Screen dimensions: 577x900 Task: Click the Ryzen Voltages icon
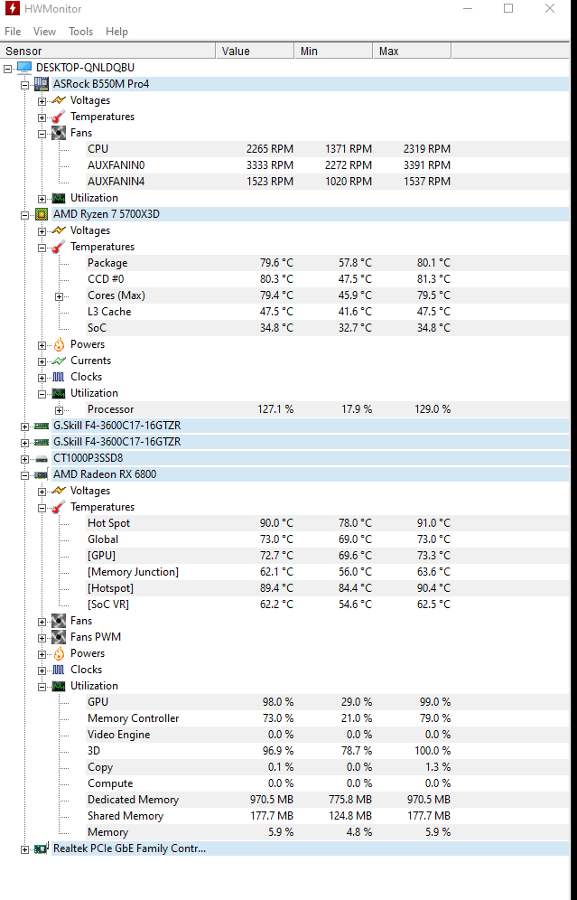[59, 230]
